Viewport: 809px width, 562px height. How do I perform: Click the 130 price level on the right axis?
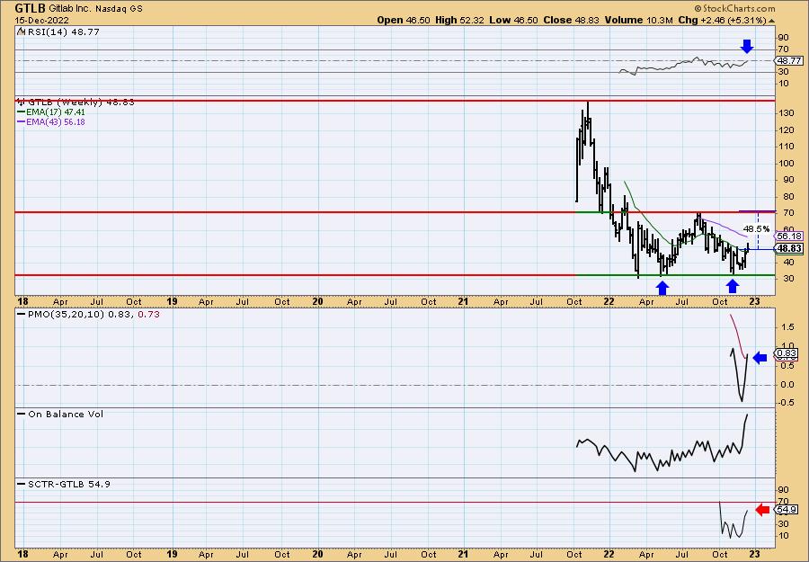coord(787,113)
